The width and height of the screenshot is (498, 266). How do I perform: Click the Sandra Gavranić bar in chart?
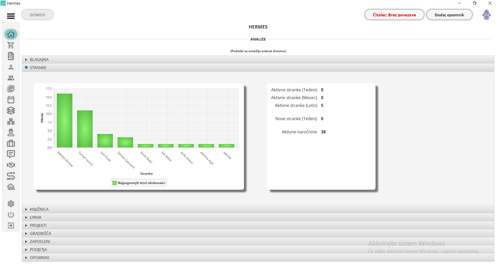point(125,142)
